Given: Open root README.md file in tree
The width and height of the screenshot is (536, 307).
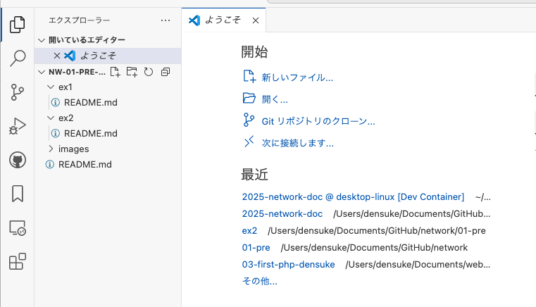Looking at the screenshot, I should [85, 165].
